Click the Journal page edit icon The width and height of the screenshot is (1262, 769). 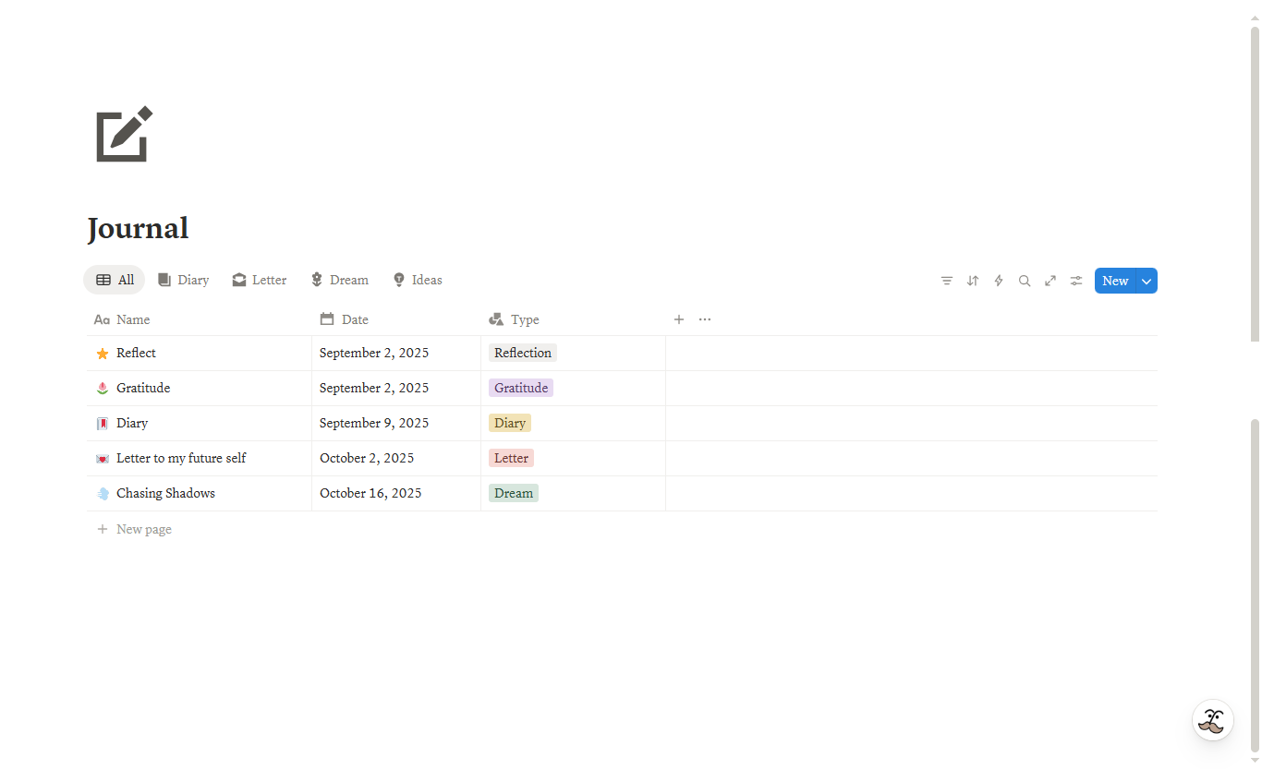click(x=124, y=135)
